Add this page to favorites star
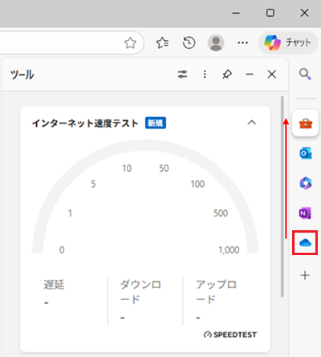This screenshot has height=357, width=321. (x=130, y=43)
